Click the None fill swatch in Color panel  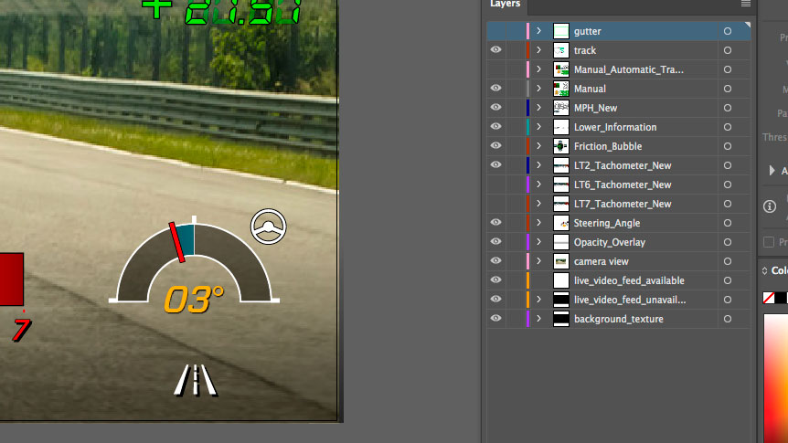tap(769, 298)
